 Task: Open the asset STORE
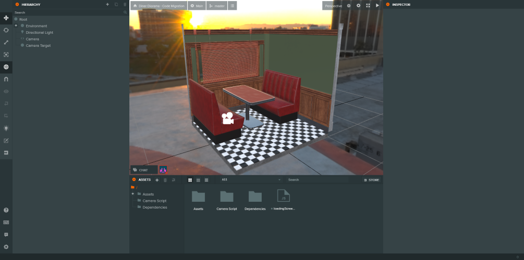click(x=371, y=180)
